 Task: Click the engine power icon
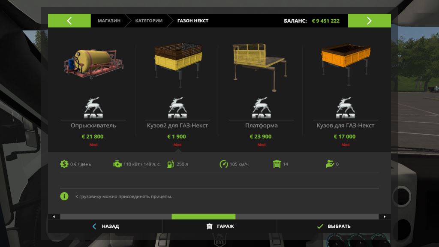point(117,164)
